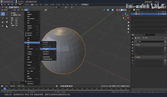This screenshot has width=167, height=97.
Task: Expand the sphere object in outliner
Action: pos(134,14)
